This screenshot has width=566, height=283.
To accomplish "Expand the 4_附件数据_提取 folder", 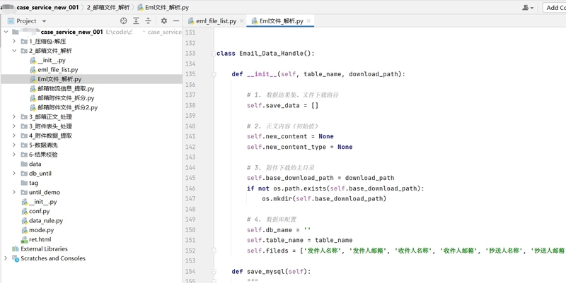I will [x=13, y=136].
